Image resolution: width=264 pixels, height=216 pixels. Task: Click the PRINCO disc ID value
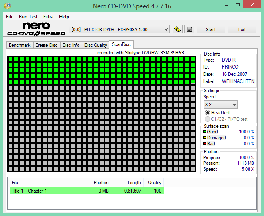tap(230, 67)
